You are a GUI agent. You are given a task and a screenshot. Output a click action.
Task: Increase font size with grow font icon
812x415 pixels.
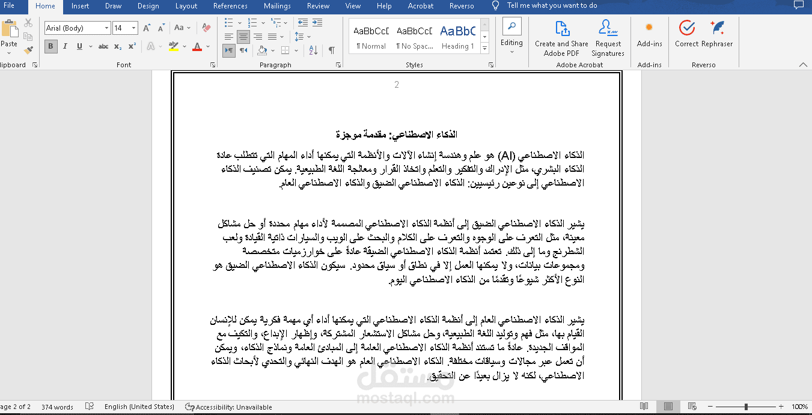[x=147, y=28]
